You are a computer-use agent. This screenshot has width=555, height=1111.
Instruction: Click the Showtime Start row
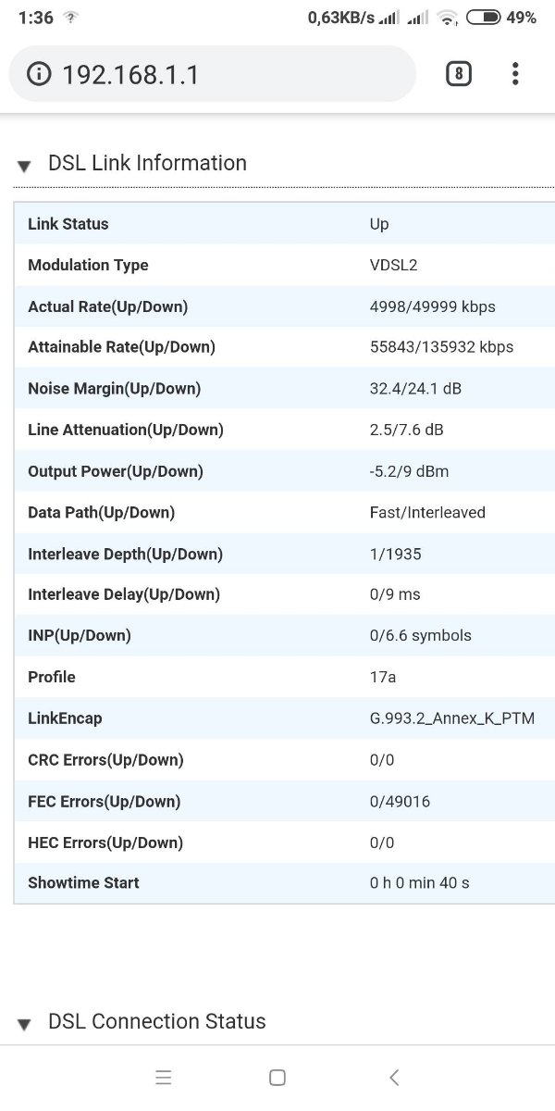click(x=284, y=883)
